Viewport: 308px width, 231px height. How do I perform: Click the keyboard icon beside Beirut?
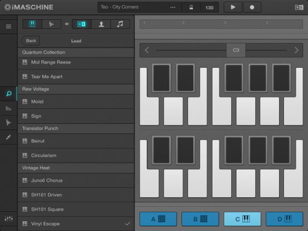[25, 141]
